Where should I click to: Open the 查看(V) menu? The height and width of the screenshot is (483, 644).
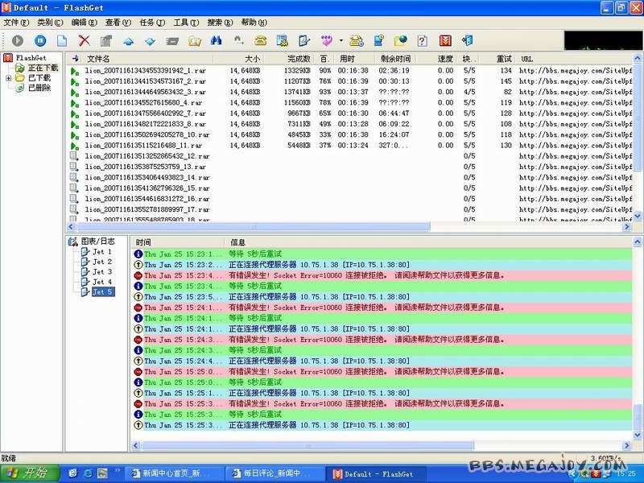pyautogui.click(x=118, y=23)
